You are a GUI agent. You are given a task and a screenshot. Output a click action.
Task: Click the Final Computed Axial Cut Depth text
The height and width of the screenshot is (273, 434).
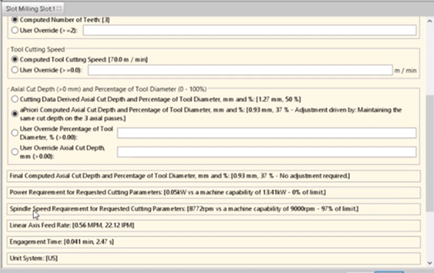179,176
